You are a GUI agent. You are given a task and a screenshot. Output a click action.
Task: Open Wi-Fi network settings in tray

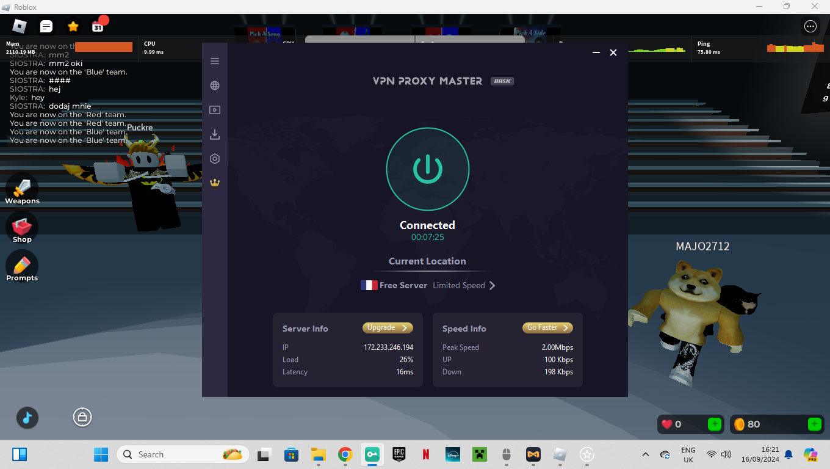[x=712, y=454]
